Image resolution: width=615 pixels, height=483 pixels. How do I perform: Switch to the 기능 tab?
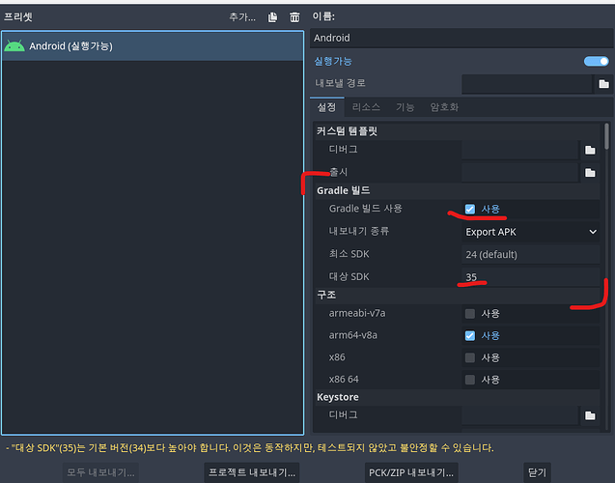pos(405,107)
